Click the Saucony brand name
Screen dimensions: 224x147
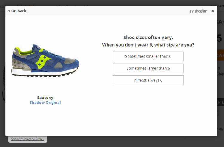pyautogui.click(x=45, y=98)
